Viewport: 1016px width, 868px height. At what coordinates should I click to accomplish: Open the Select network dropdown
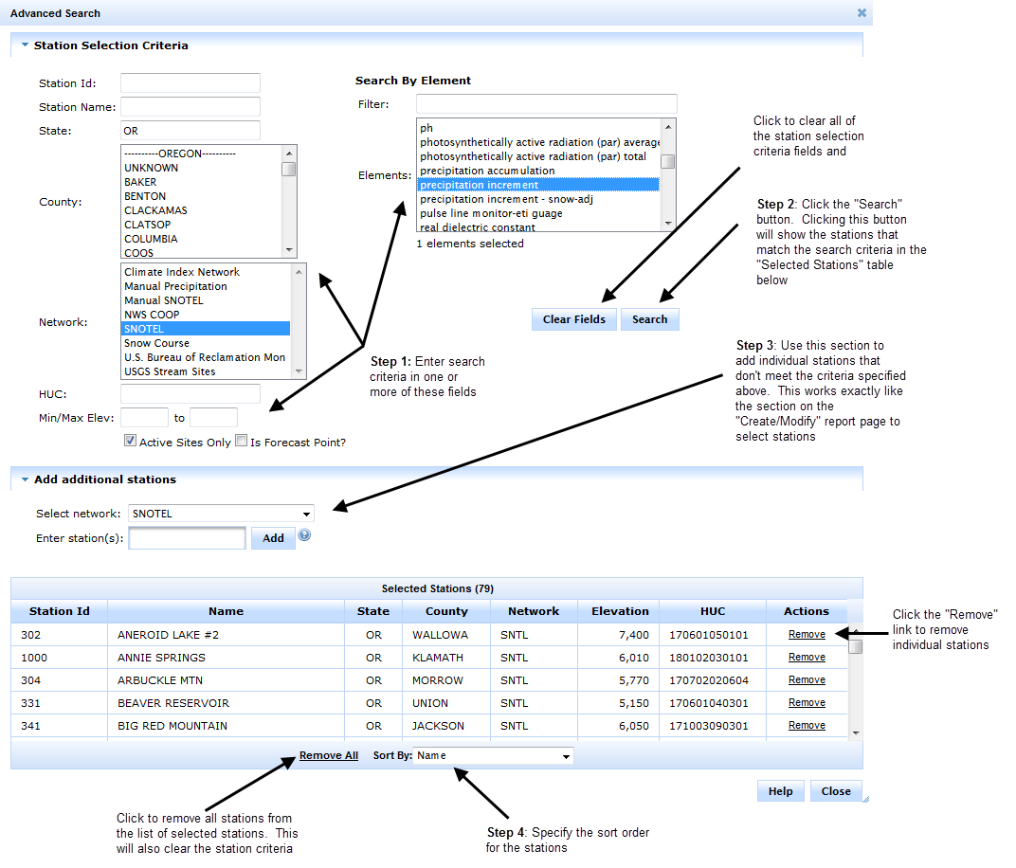[x=221, y=514]
